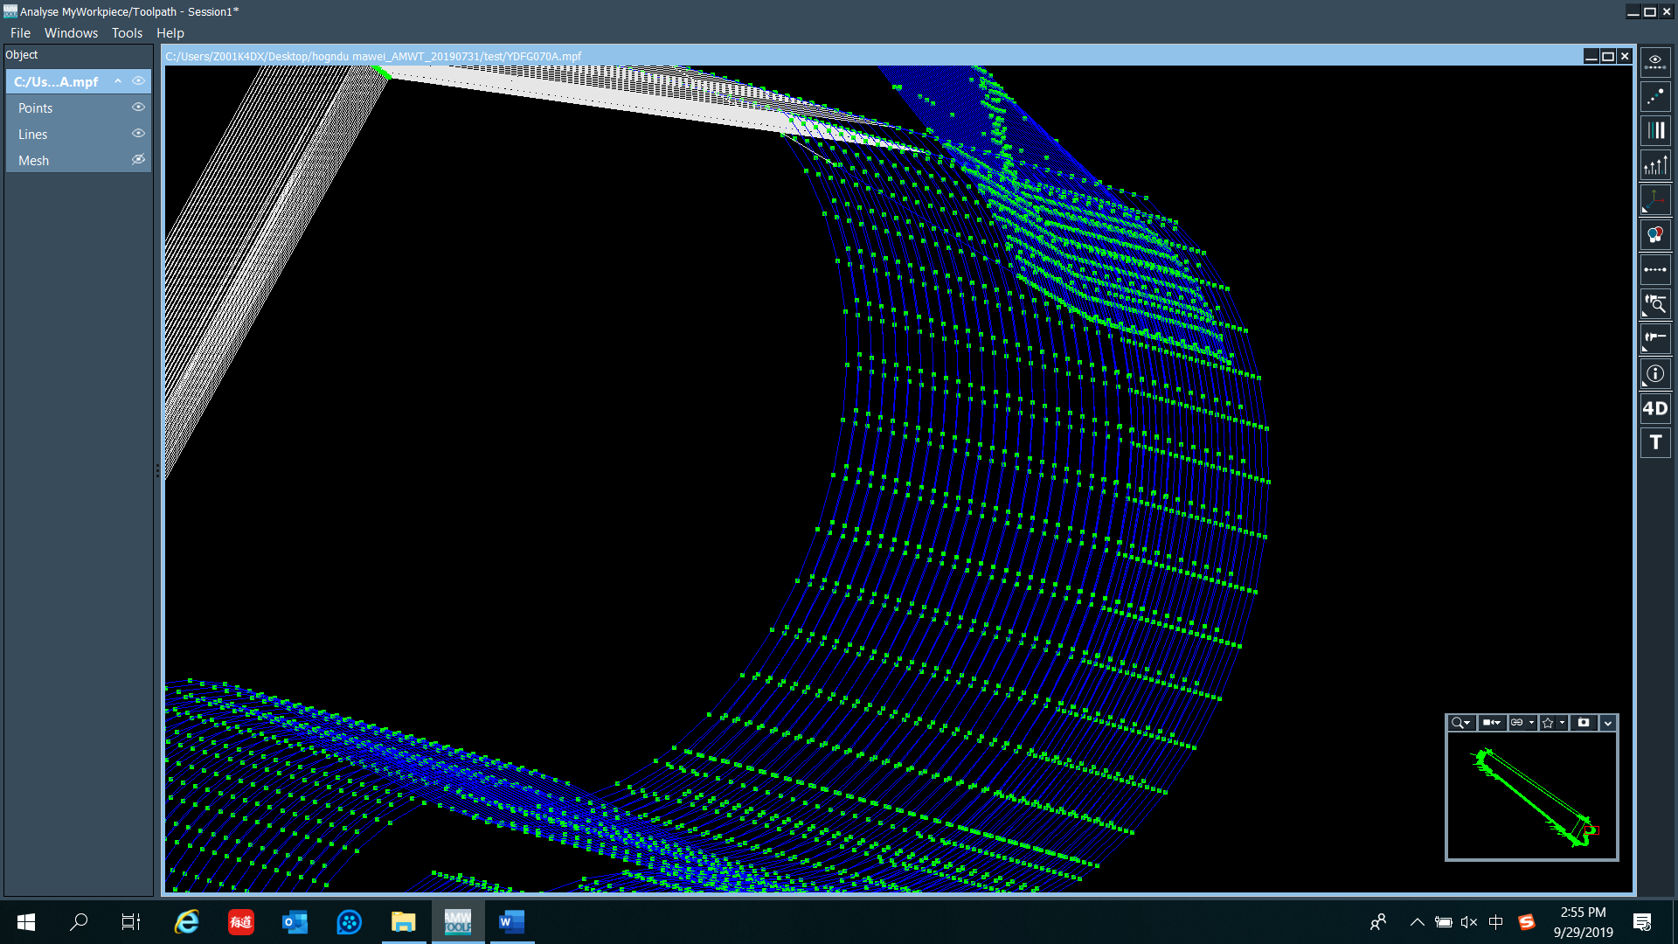Open the Windows menu
This screenshot has height=944, width=1678.
point(71,33)
